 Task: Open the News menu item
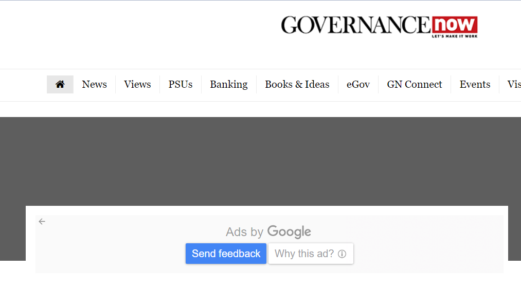[94, 85]
